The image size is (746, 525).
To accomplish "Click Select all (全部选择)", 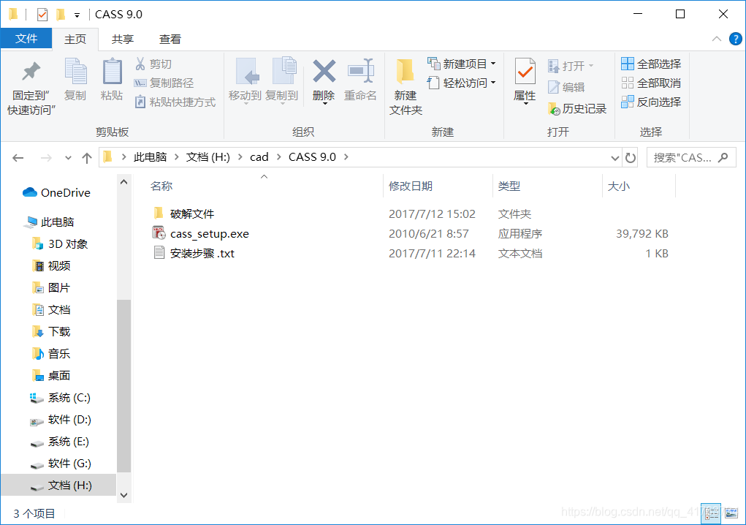I will click(651, 64).
